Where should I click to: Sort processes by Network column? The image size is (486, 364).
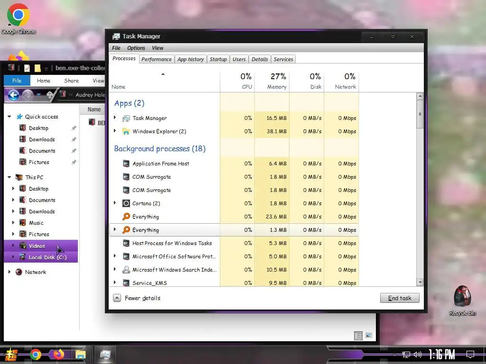[341, 82]
